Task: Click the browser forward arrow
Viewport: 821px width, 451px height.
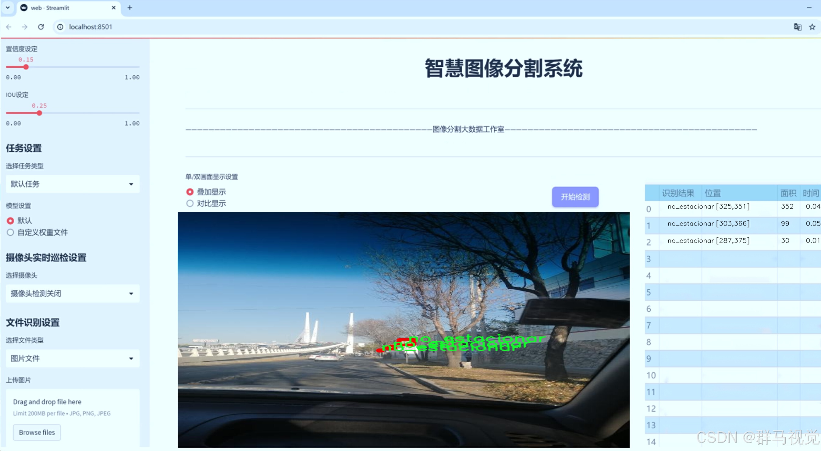Action: [x=25, y=27]
